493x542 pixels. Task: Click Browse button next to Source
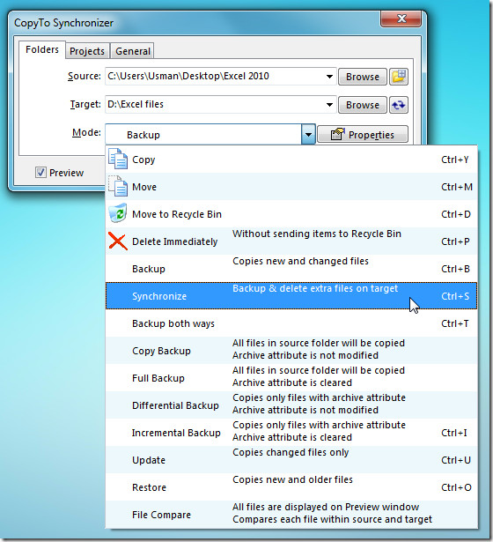click(x=362, y=77)
